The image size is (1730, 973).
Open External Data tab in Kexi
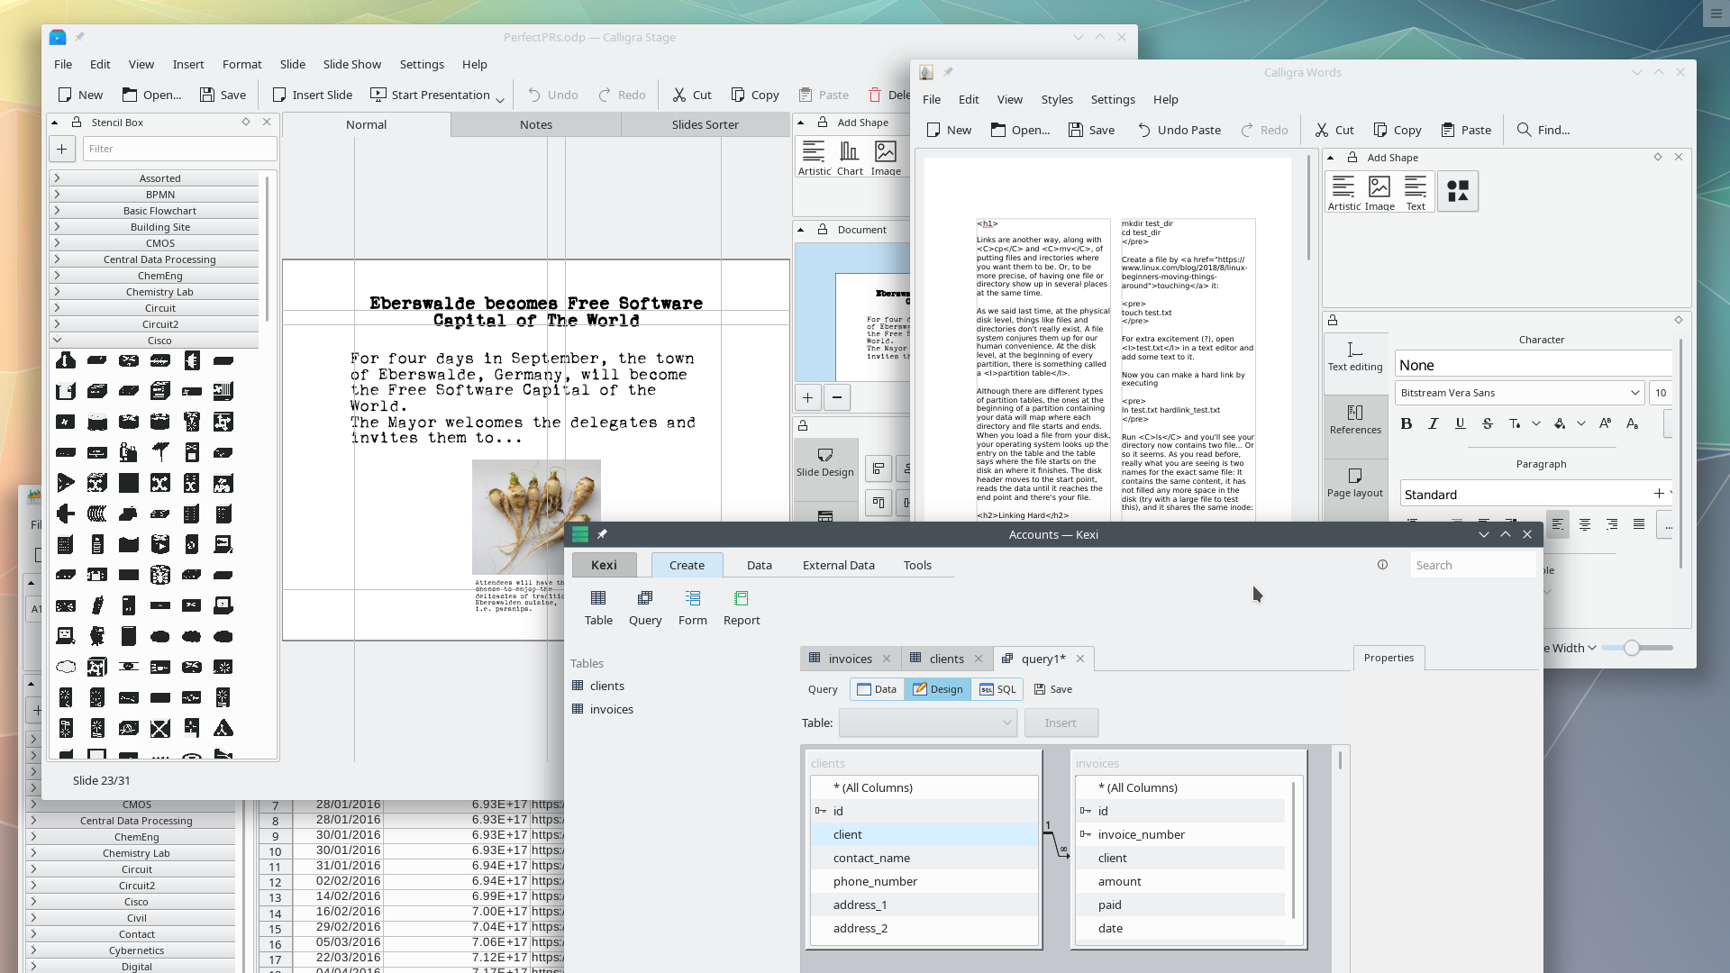coord(838,565)
